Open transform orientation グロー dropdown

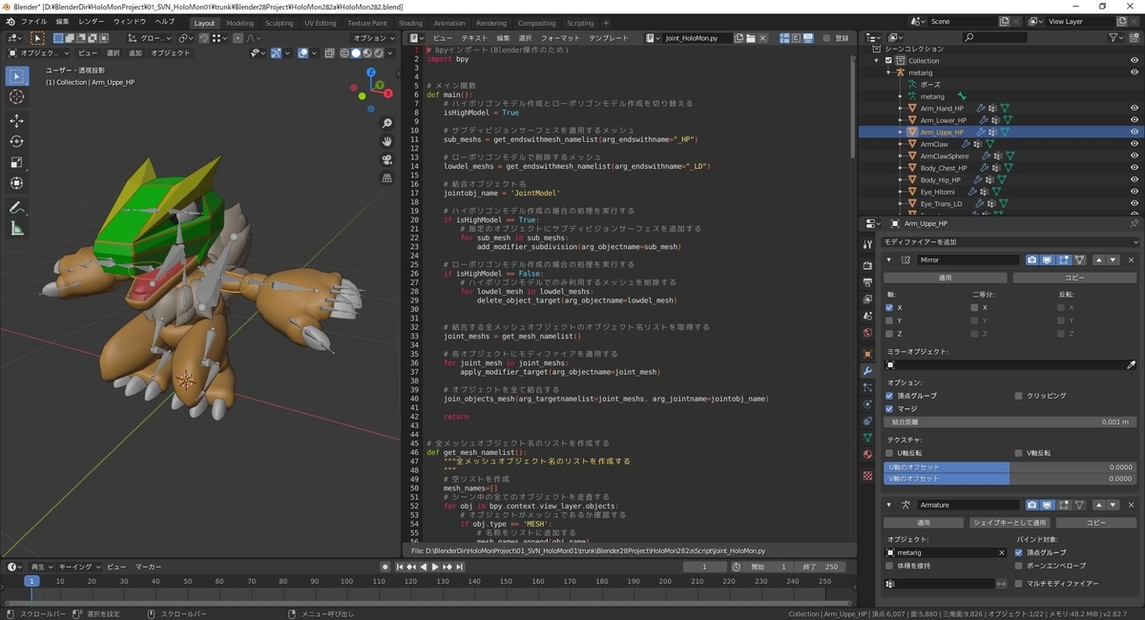pyautogui.click(x=148, y=38)
